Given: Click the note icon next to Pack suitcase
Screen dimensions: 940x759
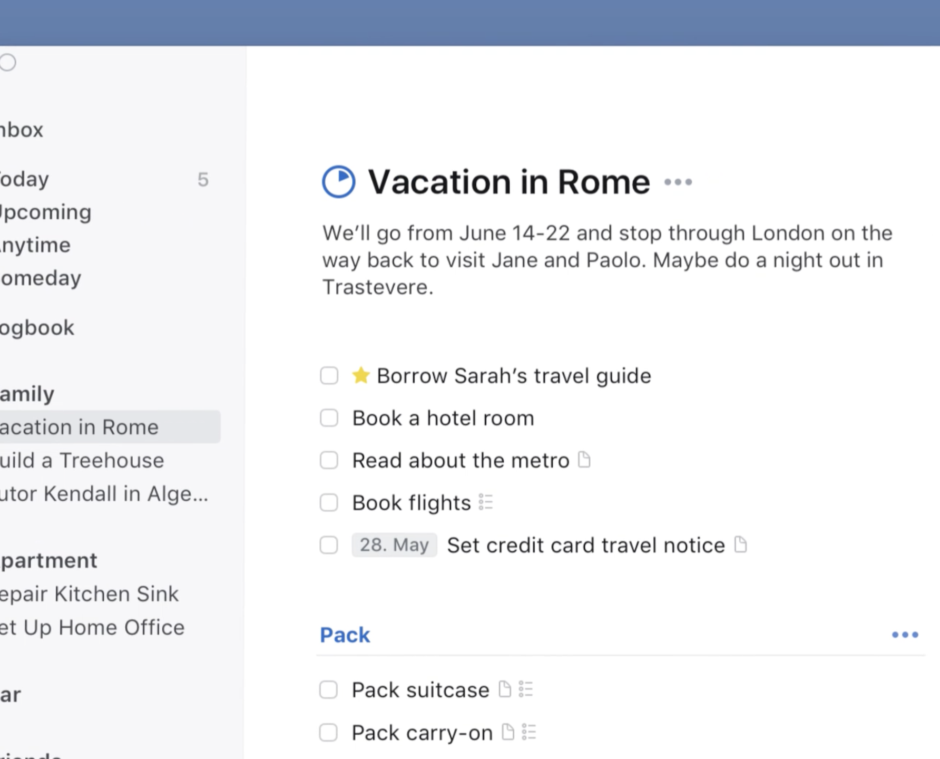Looking at the screenshot, I should click(505, 689).
